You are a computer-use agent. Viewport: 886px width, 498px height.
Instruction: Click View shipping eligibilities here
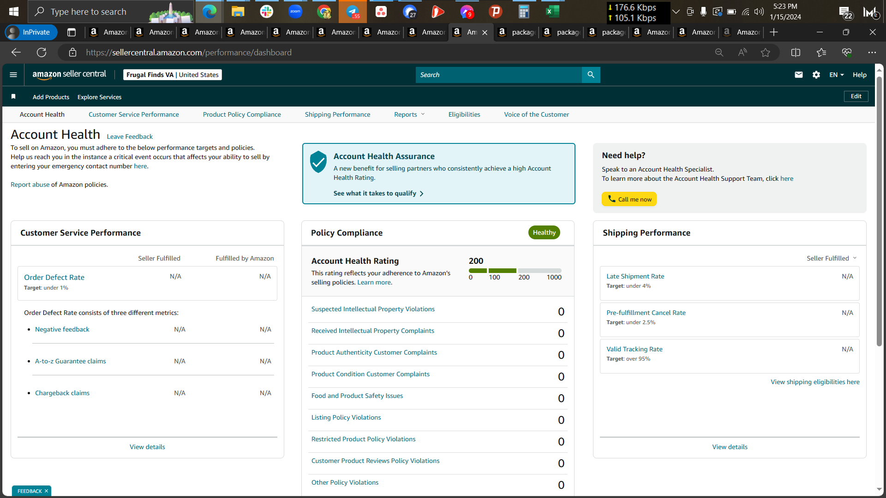(x=815, y=382)
